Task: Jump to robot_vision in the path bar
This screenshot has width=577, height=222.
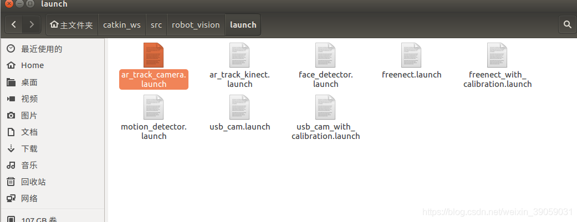Action: point(196,25)
